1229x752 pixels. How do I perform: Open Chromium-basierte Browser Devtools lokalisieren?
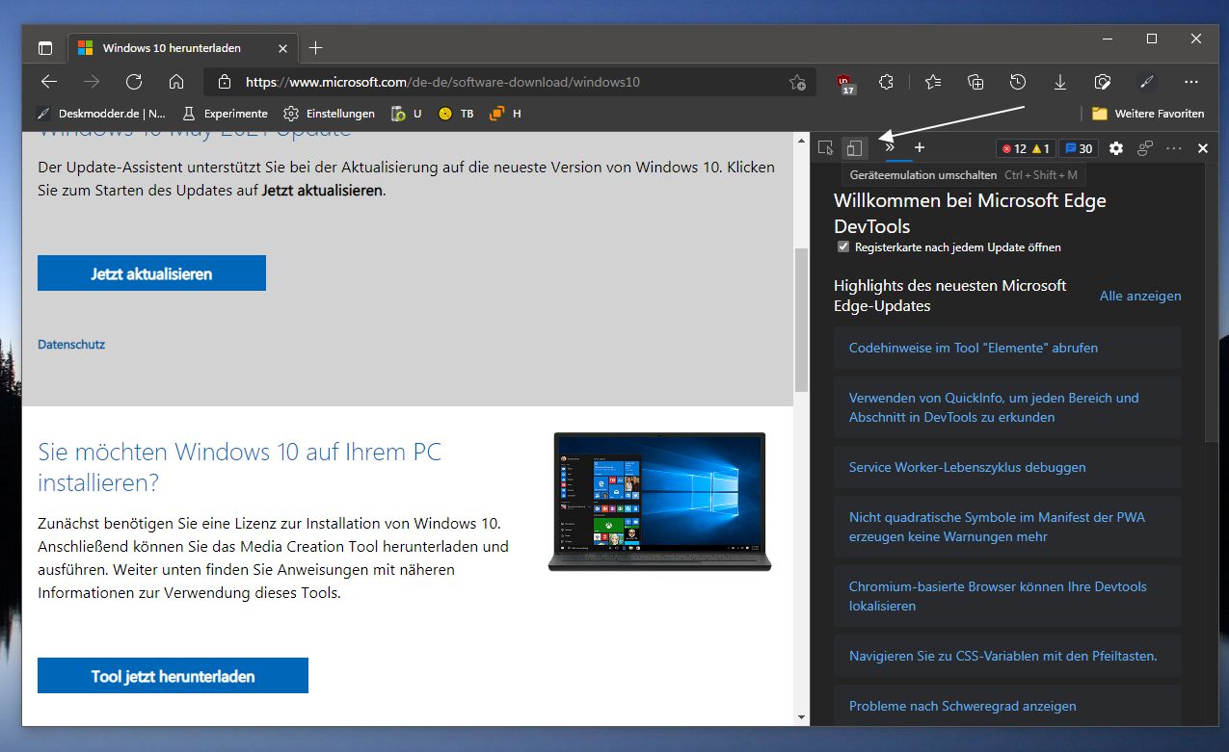click(x=1007, y=596)
